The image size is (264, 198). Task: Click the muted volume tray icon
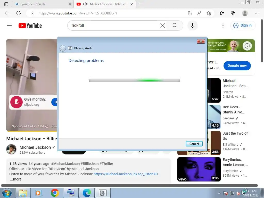[x=238, y=193]
